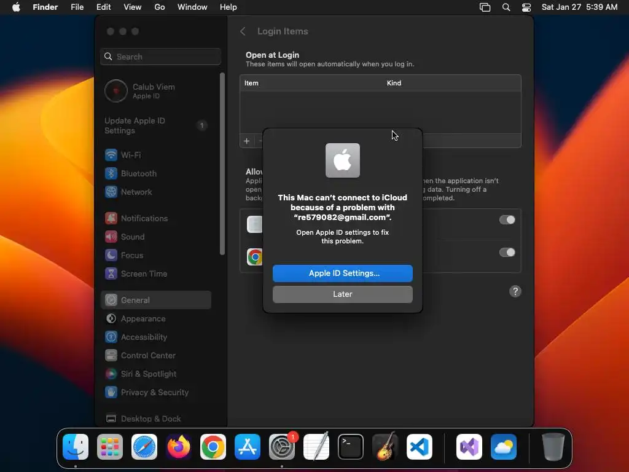Screen dimensions: 629x472
Task: Open the Help menu
Action: (x=229, y=7)
